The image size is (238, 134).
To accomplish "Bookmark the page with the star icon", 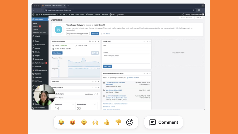I will click(194, 10).
